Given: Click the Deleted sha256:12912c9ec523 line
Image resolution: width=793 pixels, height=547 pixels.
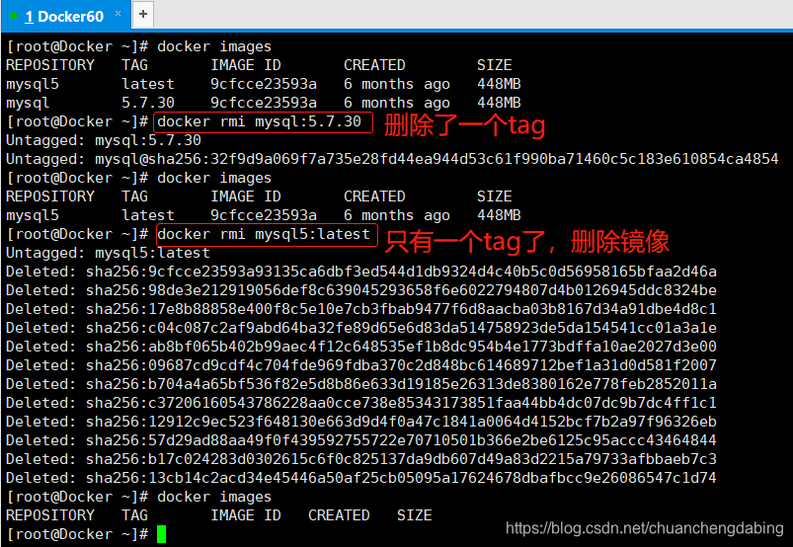Looking at the screenshot, I should pyautogui.click(x=361, y=422).
